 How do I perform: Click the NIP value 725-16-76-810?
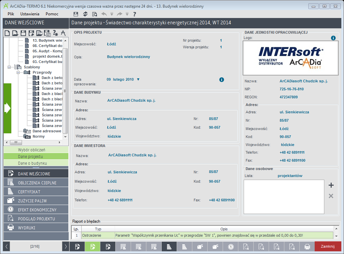tap(291, 89)
